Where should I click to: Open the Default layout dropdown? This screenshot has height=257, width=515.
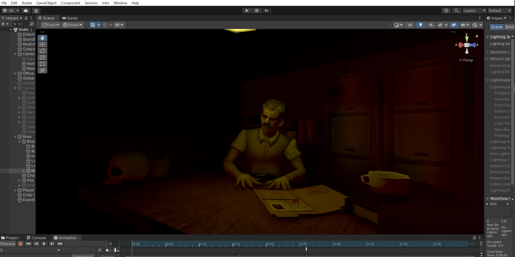coord(500,11)
